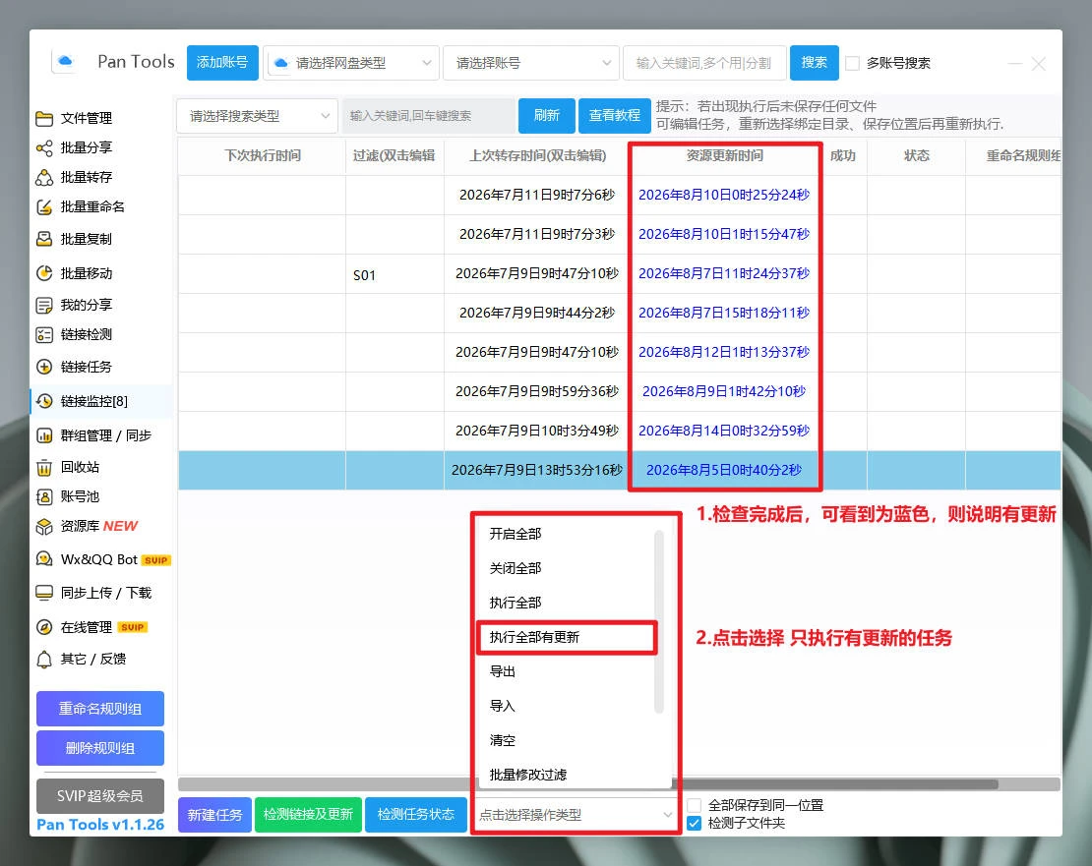
Task: Click the 状态 column header
Action: coord(917,156)
